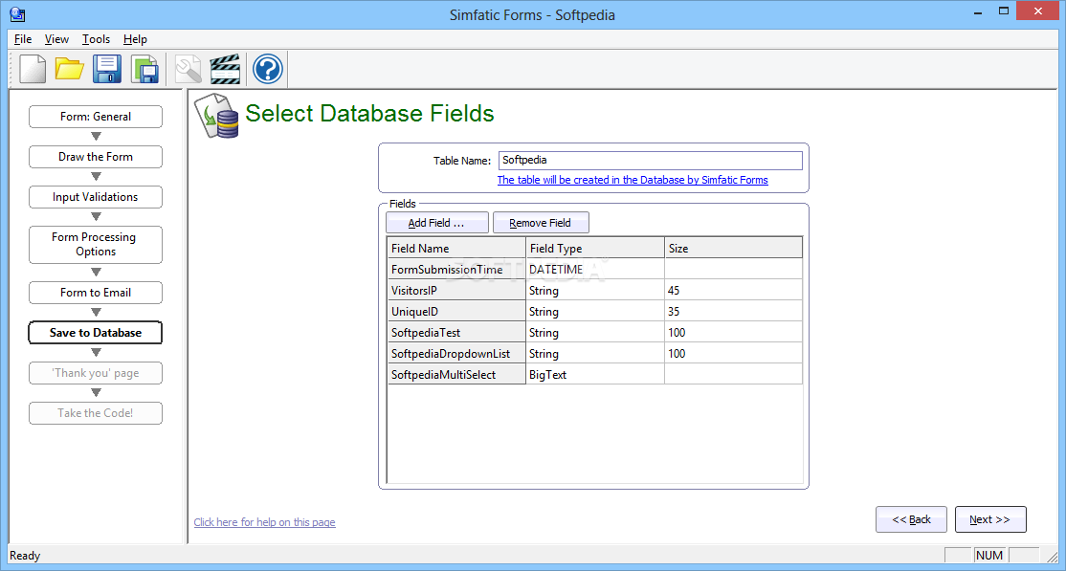
Task: Click the << Back button
Action: 911,519
